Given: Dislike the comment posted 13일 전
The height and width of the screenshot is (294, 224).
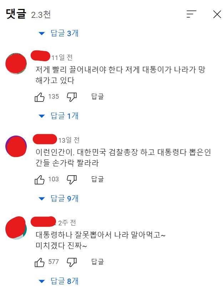Looking at the screenshot, I should coord(72,180).
